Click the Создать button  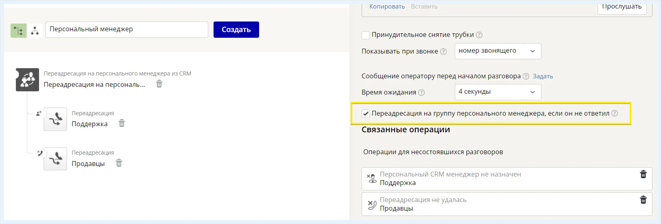click(x=236, y=30)
